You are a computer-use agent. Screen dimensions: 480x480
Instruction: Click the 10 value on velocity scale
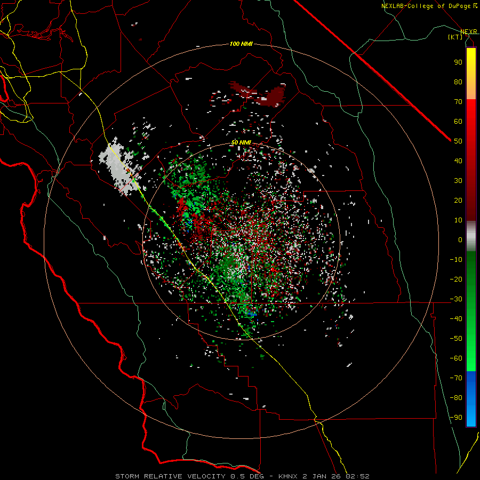tap(458, 220)
